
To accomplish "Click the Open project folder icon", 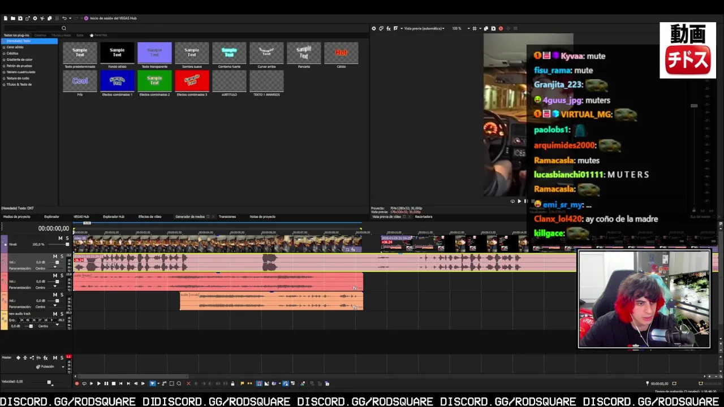I will point(13,18).
